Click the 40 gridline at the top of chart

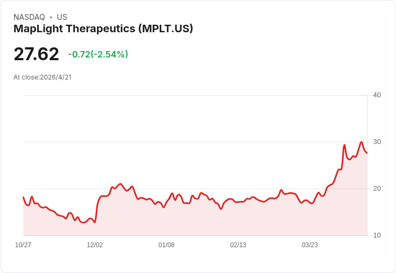click(x=194, y=96)
